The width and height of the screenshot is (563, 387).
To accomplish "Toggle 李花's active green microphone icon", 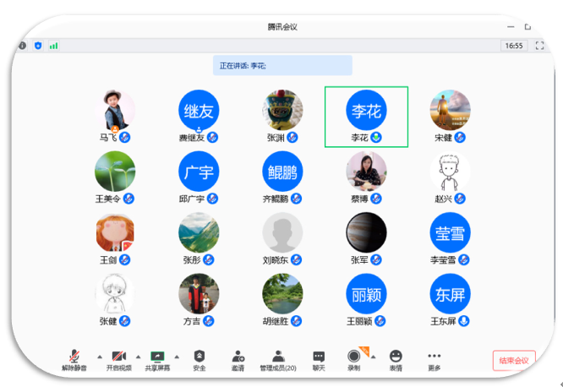I will tap(376, 137).
